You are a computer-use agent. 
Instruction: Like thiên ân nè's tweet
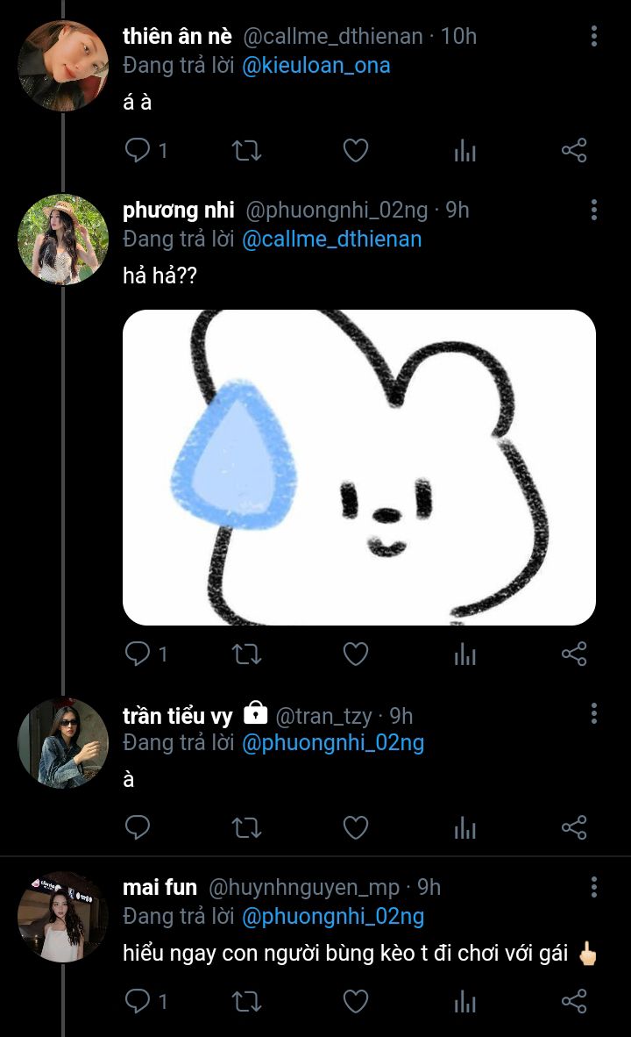[355, 151]
